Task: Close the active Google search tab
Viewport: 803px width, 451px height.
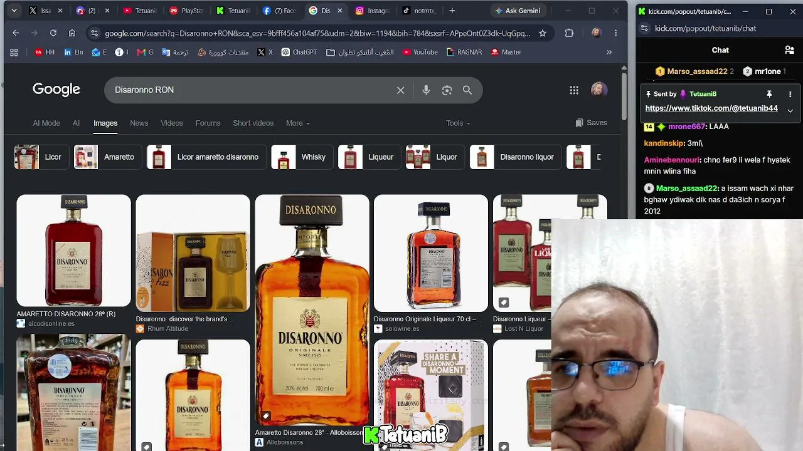Action: pos(339,11)
